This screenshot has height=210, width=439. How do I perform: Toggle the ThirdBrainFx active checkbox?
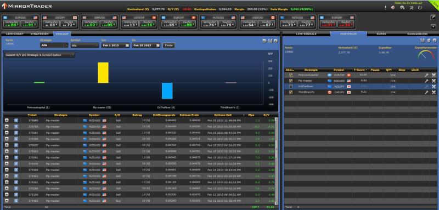click(291, 92)
